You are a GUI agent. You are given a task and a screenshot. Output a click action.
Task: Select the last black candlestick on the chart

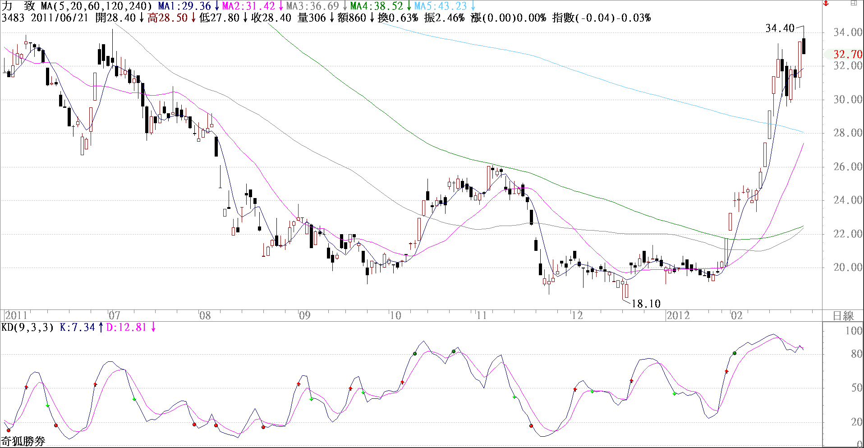(804, 46)
